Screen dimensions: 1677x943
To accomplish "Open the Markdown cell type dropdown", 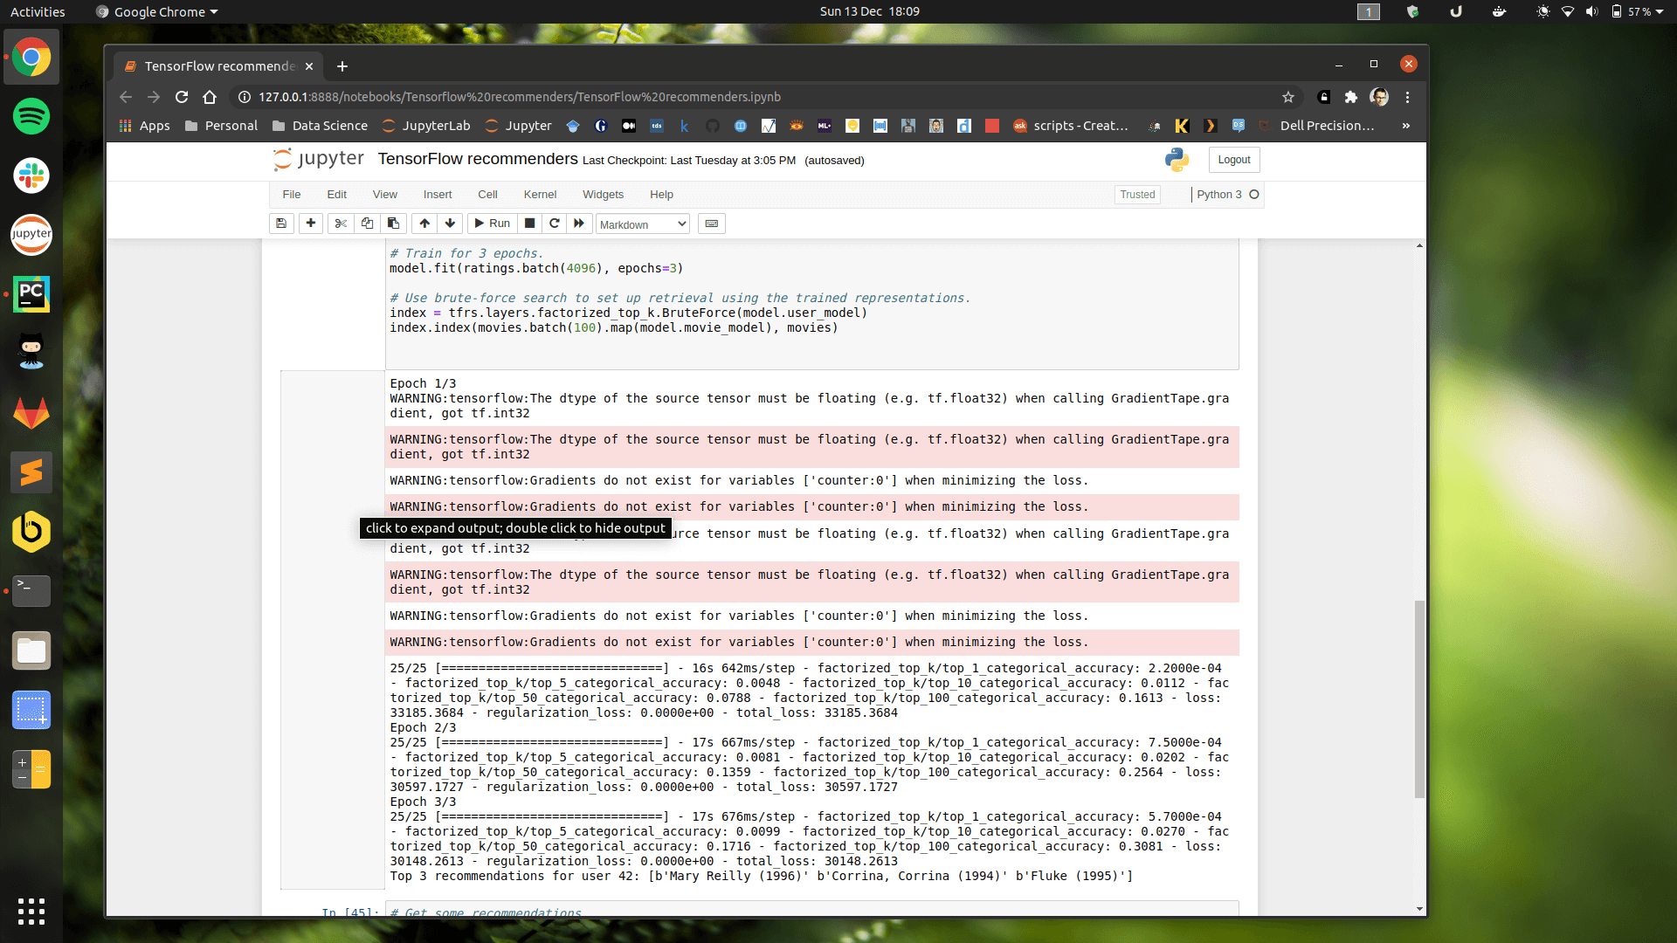I will pos(643,224).
